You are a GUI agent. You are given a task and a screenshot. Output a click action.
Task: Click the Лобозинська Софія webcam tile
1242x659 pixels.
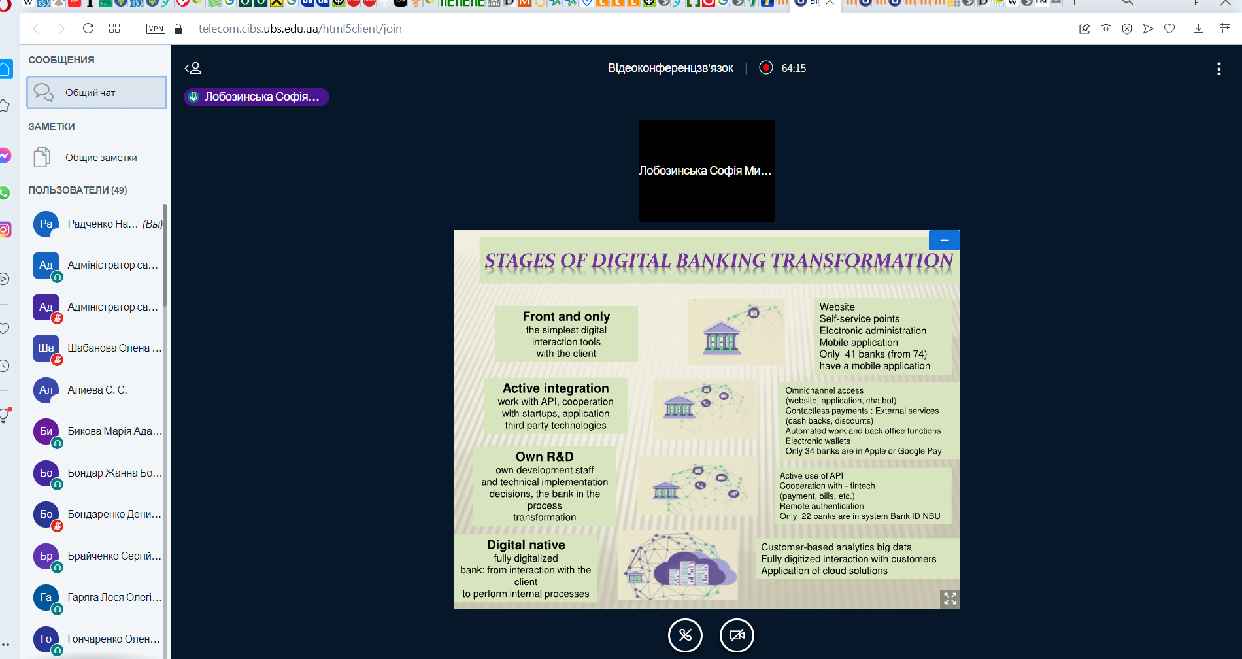click(707, 171)
